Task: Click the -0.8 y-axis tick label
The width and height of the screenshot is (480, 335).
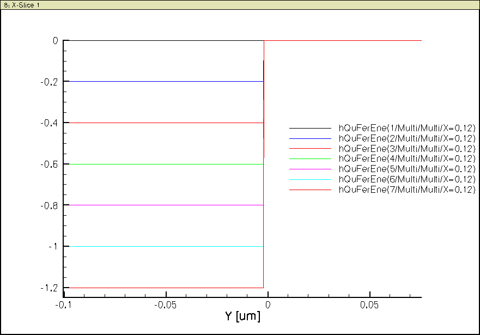Action: click(x=49, y=205)
